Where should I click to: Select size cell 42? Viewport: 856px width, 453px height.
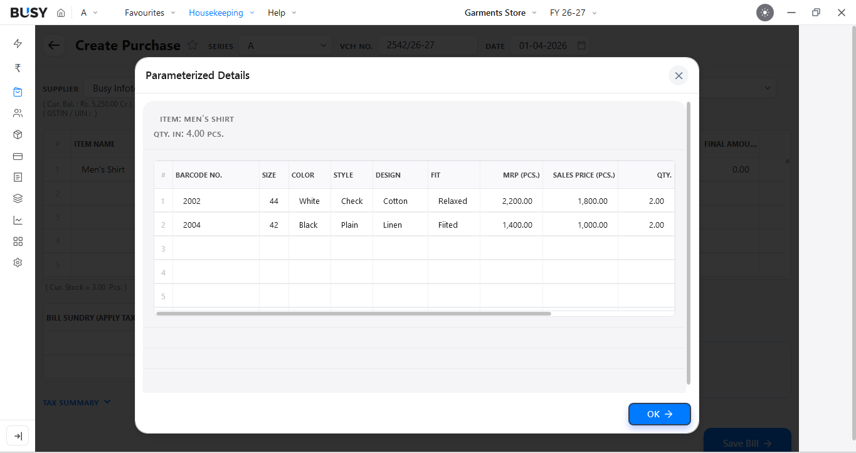click(x=274, y=225)
